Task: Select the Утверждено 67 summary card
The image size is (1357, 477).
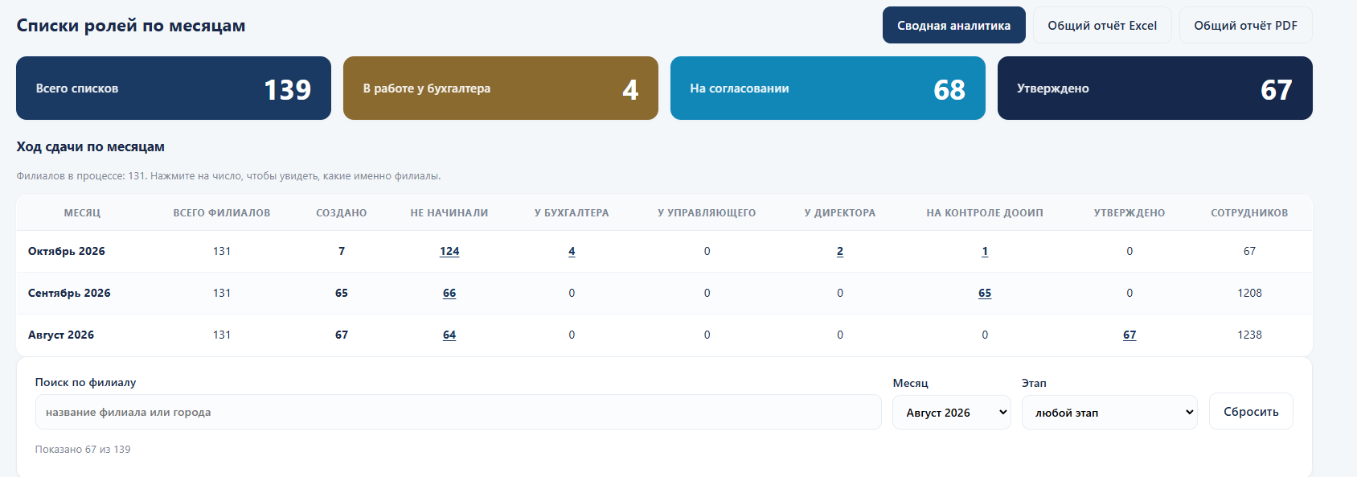Action: [1155, 88]
